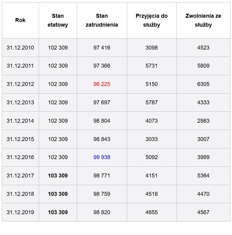Select dismissals value 6305

203,84
